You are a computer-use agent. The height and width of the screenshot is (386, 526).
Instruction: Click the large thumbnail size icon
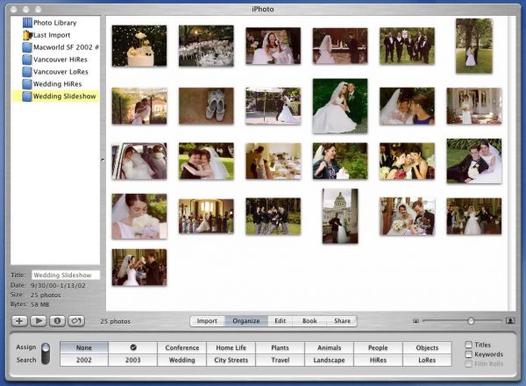pyautogui.click(x=510, y=321)
